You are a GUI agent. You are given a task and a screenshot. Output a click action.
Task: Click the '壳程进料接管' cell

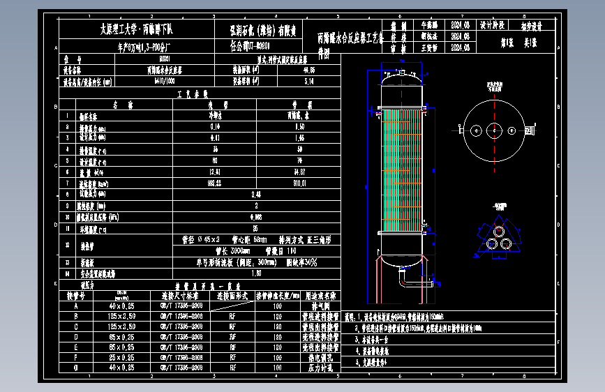coord(320,337)
